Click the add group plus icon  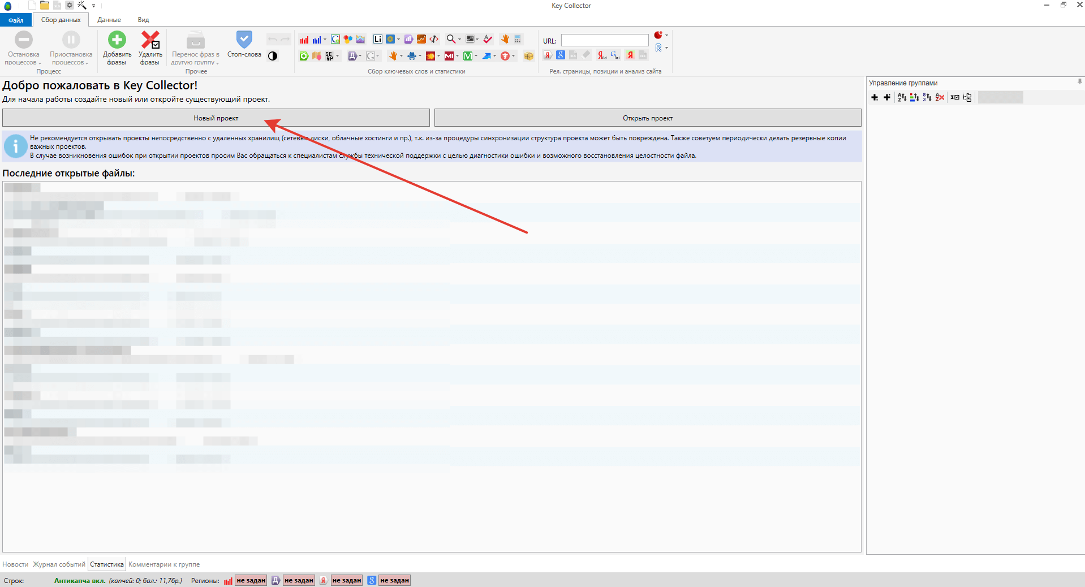pyautogui.click(x=875, y=97)
